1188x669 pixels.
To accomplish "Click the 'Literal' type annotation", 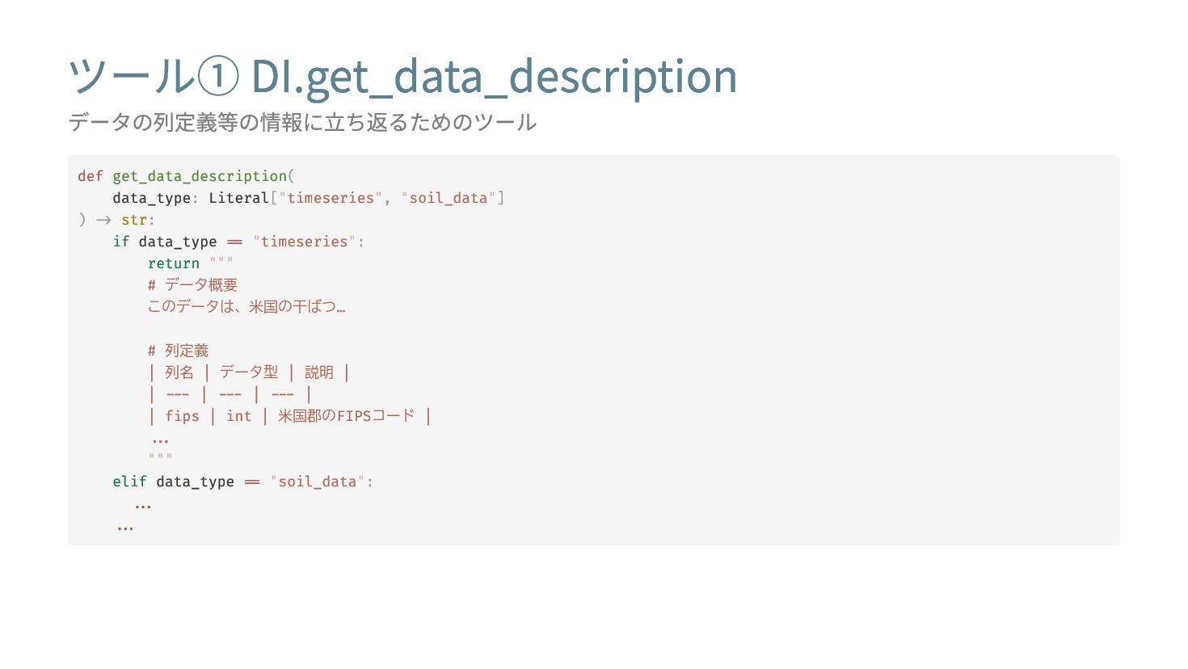I will click(238, 198).
